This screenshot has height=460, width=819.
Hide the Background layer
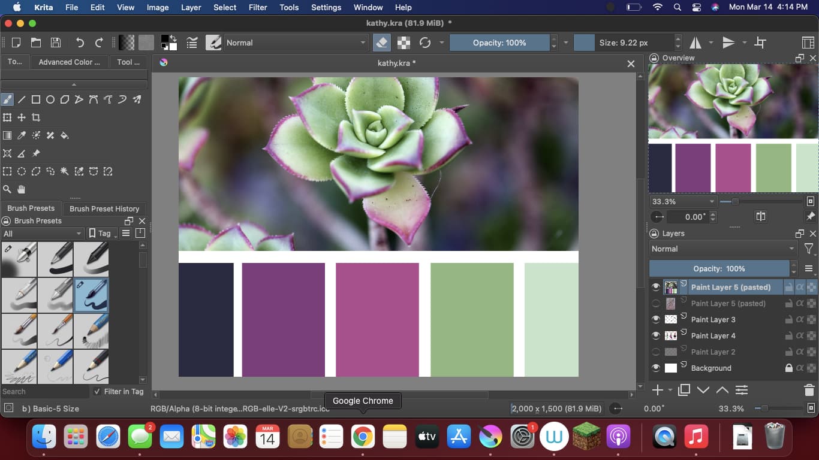pos(656,368)
